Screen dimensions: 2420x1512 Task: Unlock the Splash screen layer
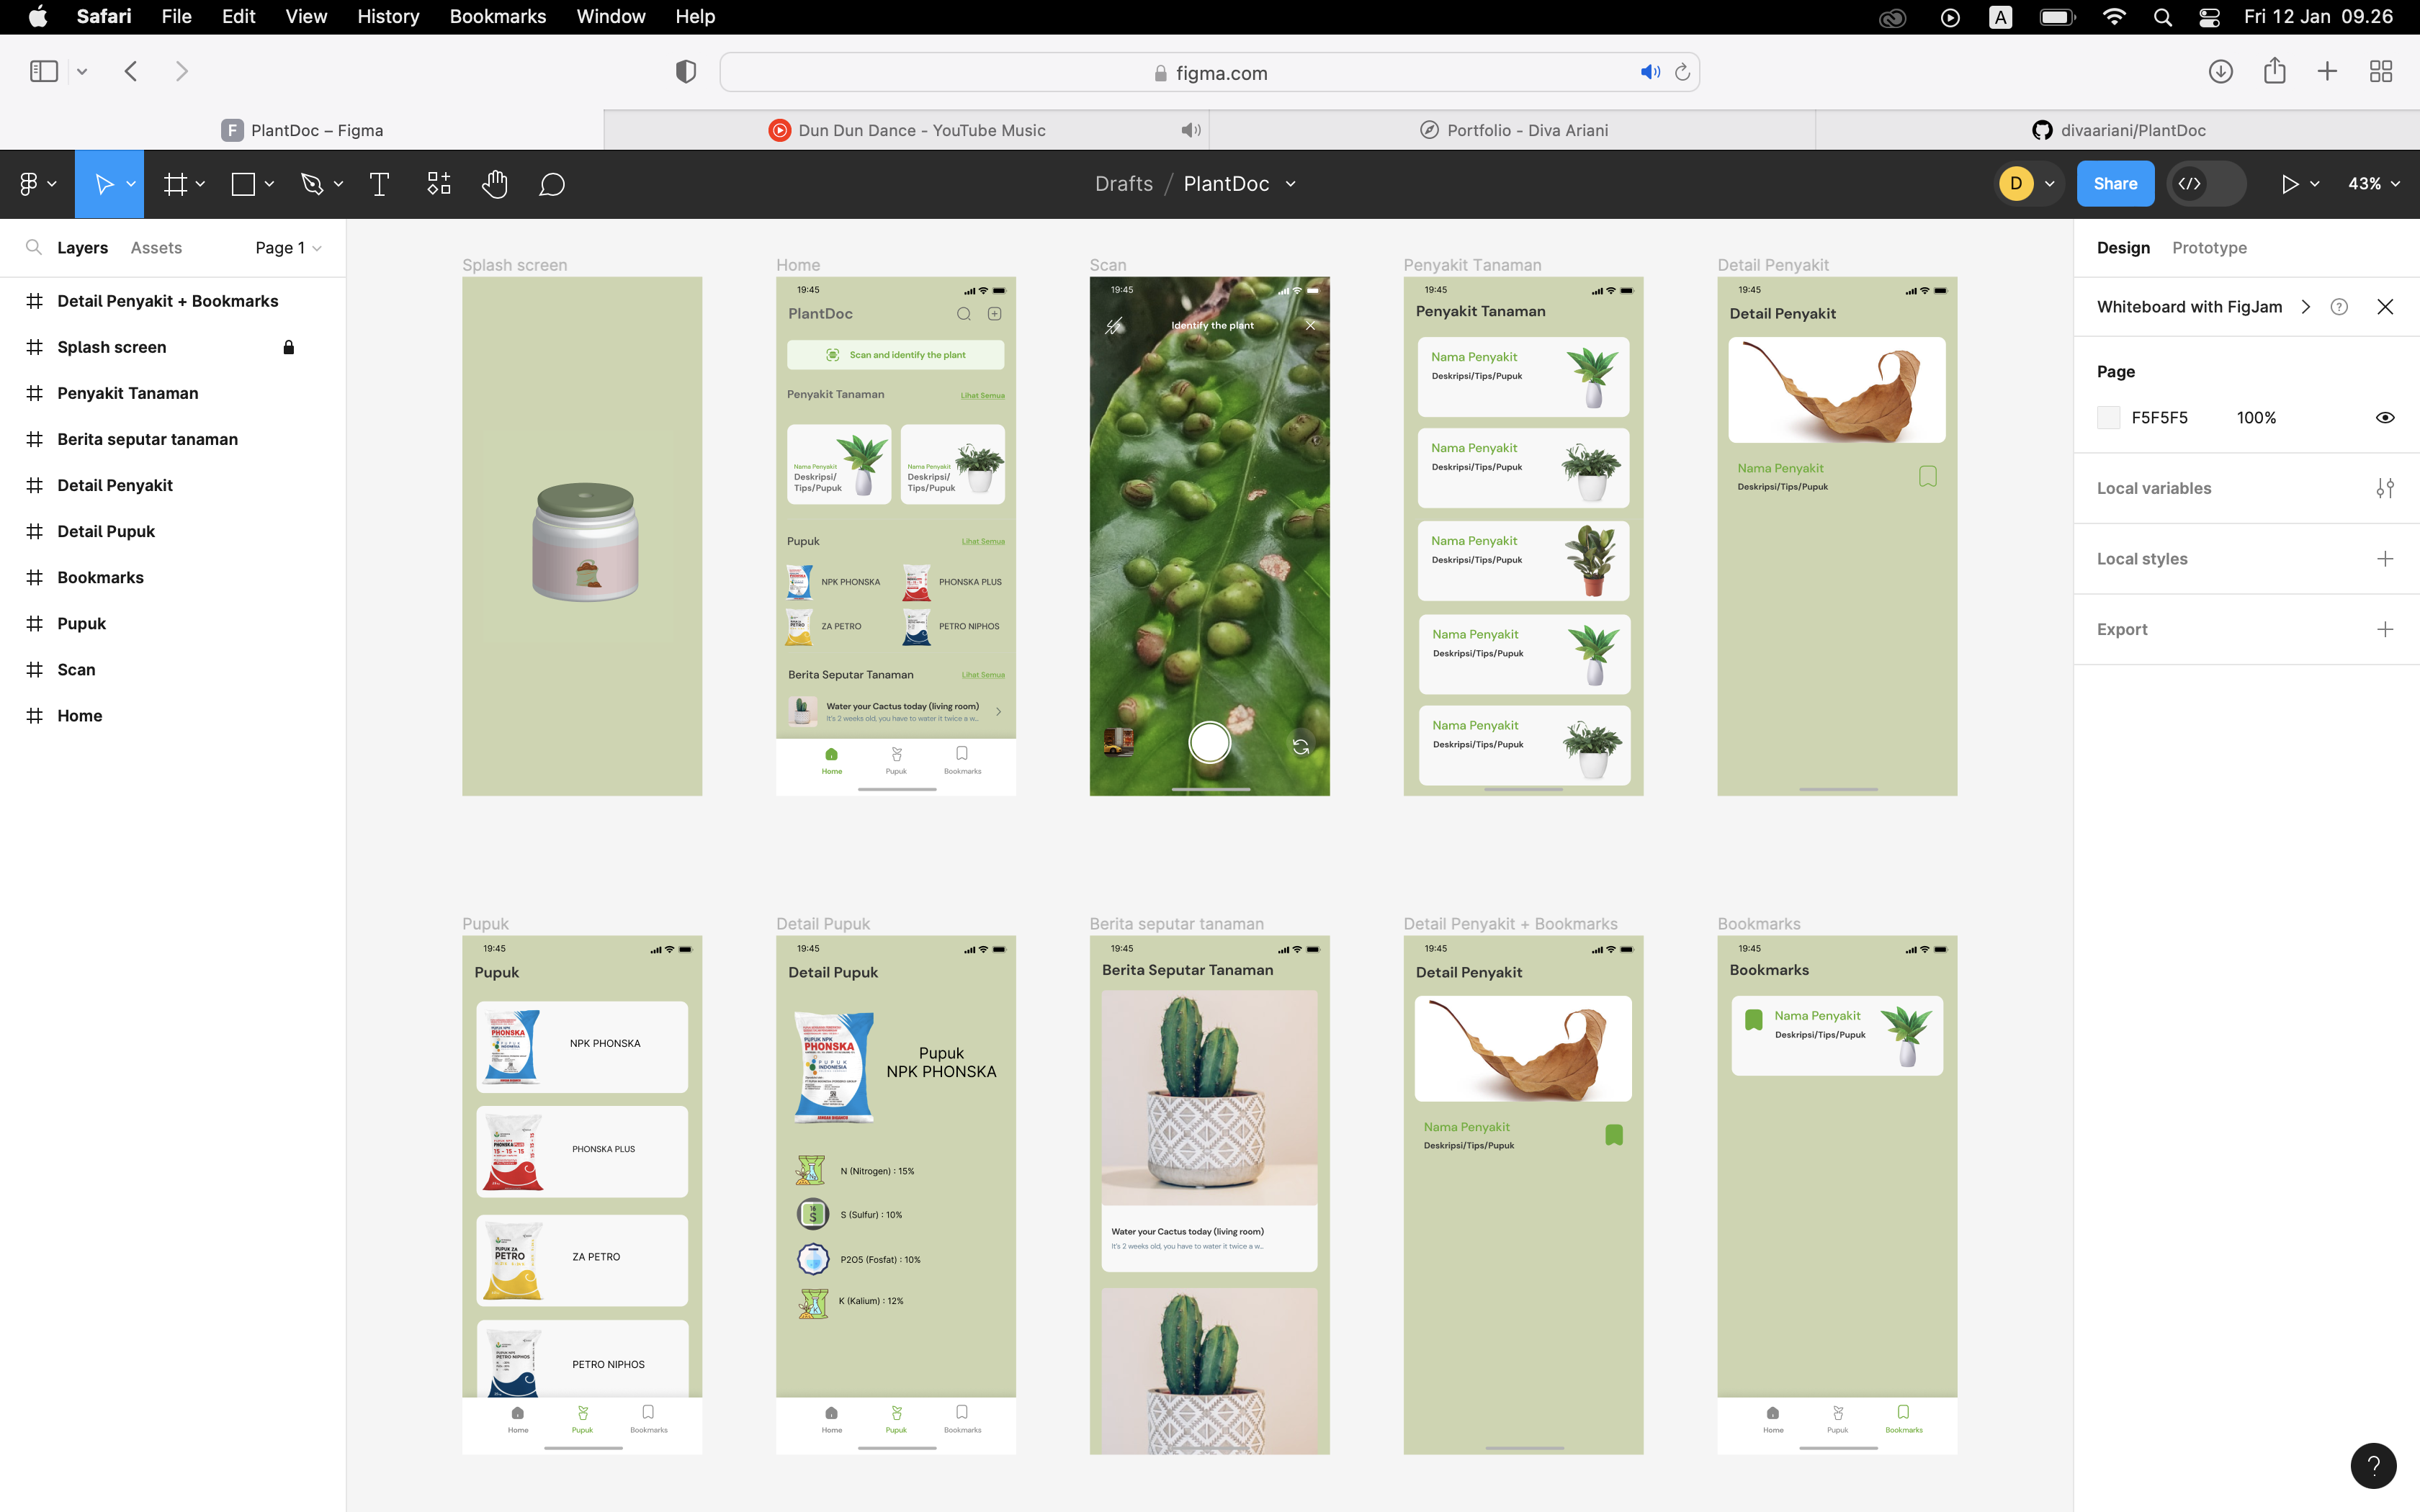289,347
